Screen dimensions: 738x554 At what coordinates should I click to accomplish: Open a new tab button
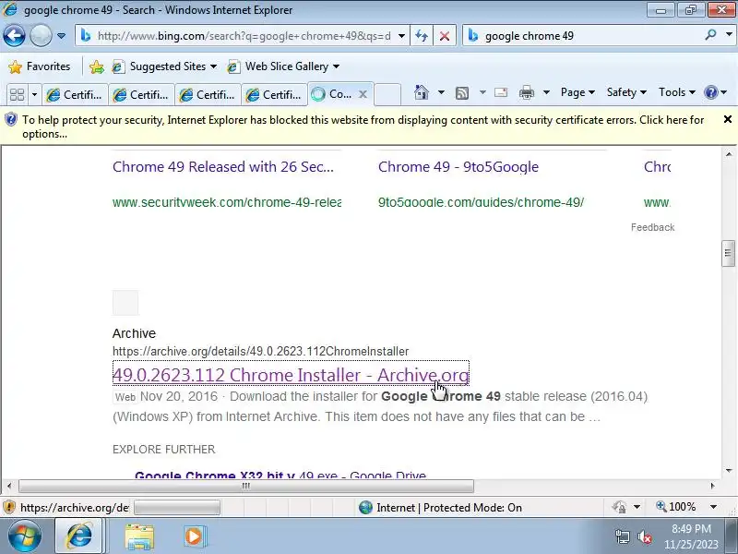387,95
